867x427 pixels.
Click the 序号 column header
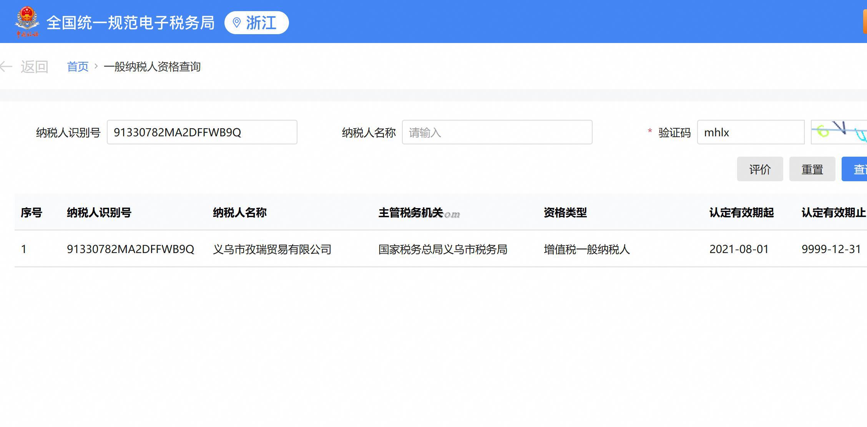[32, 212]
